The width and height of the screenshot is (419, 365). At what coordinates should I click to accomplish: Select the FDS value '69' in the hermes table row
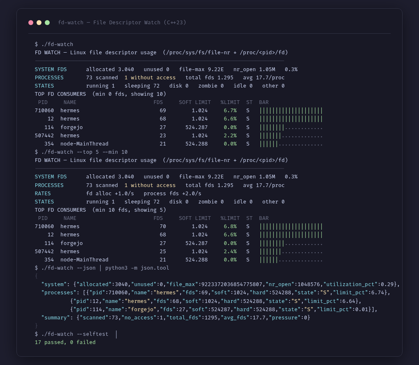(x=163, y=111)
